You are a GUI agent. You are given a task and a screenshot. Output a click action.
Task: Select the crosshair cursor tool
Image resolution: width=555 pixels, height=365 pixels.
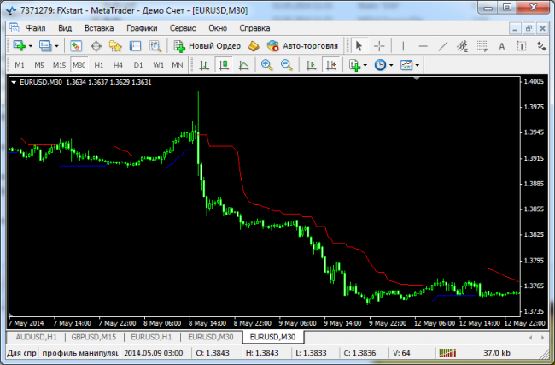pyautogui.click(x=379, y=45)
